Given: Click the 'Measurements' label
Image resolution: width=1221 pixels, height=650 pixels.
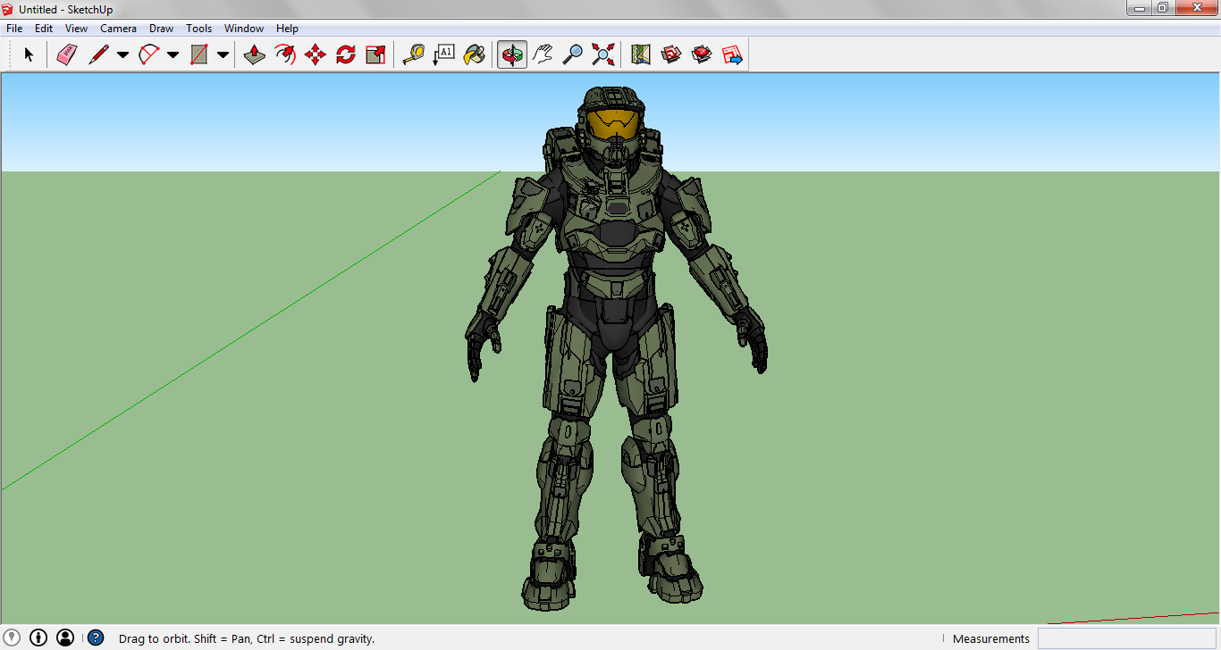Looking at the screenshot, I should coord(990,638).
